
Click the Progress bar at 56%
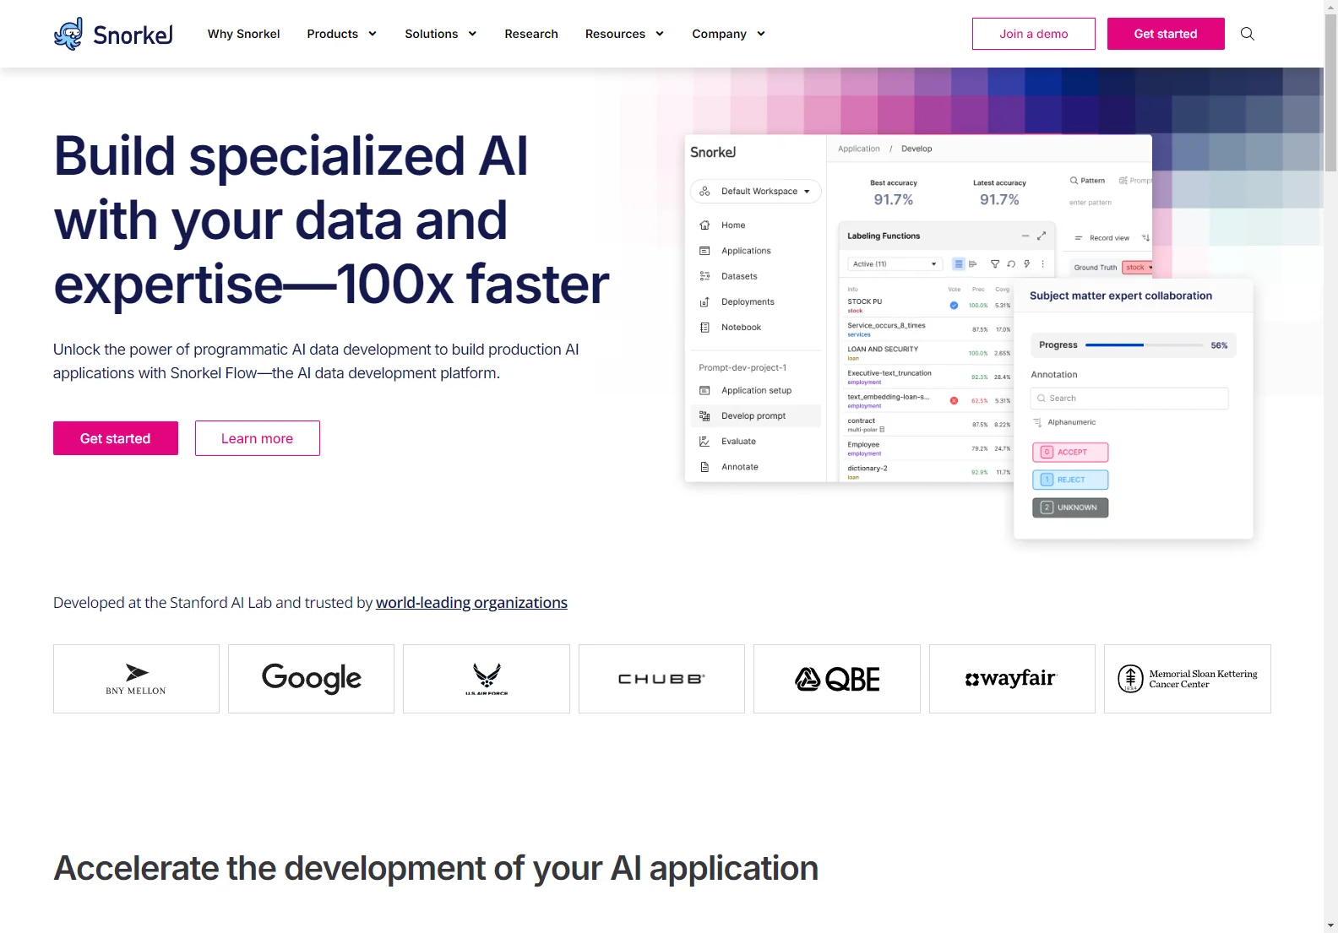(x=1144, y=345)
